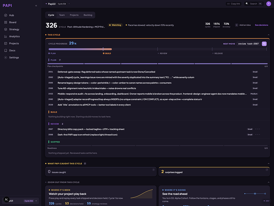Click the Copy link button
Viewport: 274px width, 206px height.
pyautogui.click(x=234, y=4)
